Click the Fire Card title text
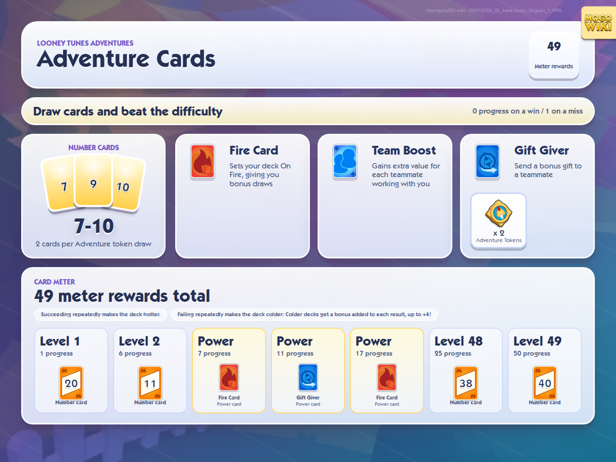The height and width of the screenshot is (462, 616). (x=254, y=151)
